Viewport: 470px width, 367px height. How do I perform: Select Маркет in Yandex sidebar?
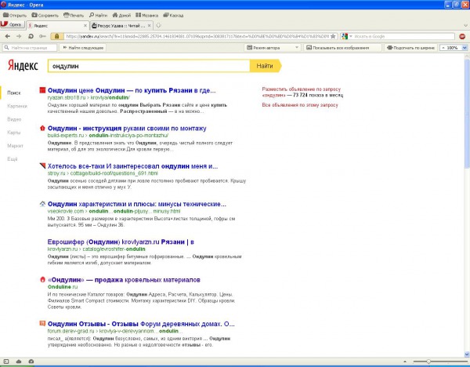tap(15, 146)
